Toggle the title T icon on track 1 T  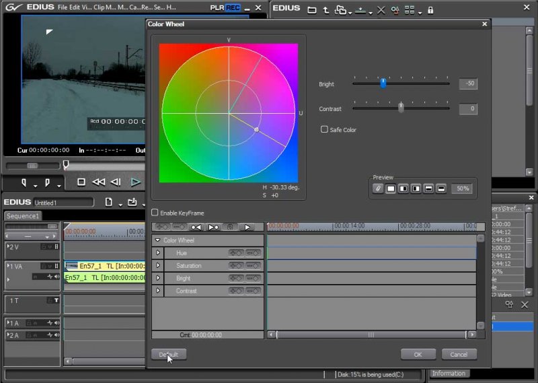click(x=56, y=300)
